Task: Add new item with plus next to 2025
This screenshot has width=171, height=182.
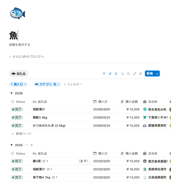Action: (x=32, y=145)
